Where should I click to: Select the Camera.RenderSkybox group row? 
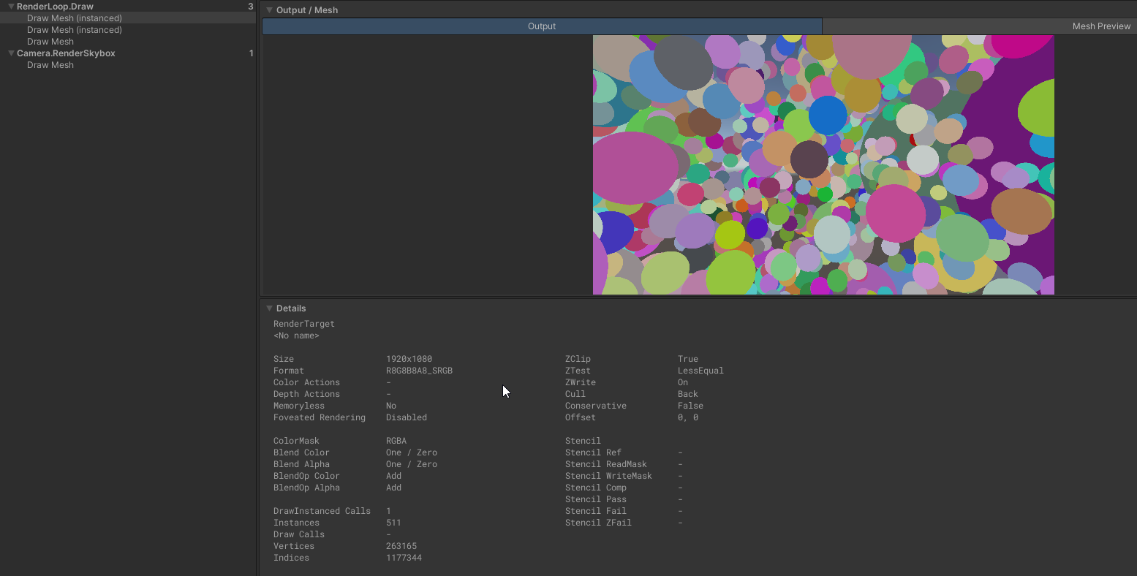(128, 53)
